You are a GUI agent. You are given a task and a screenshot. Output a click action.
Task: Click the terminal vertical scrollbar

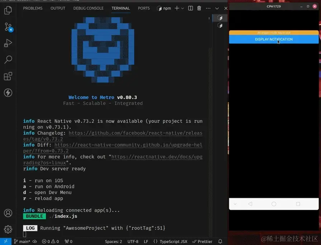(x=210, y=142)
